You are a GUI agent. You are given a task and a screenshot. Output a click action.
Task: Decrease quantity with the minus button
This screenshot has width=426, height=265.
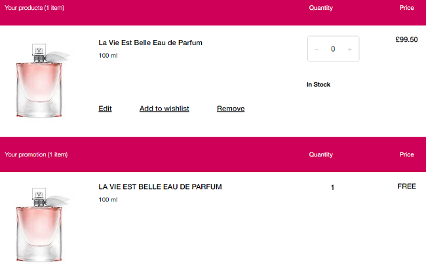[x=317, y=49]
